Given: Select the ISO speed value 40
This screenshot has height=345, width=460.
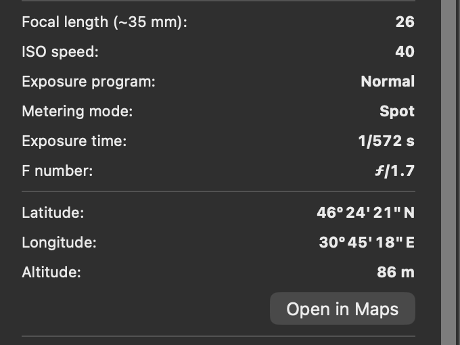Looking at the screenshot, I should pyautogui.click(x=405, y=51).
